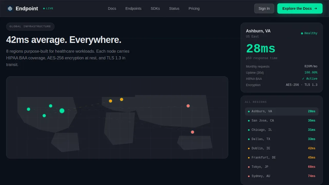
Task: Click the 820M/mo monthly requests value
Action: click(311, 66)
